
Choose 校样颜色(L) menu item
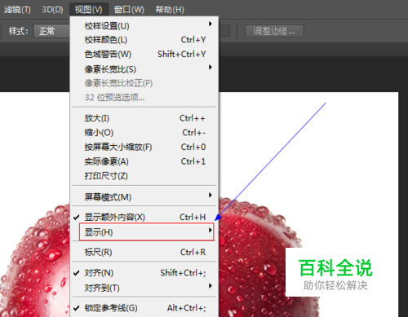pyautogui.click(x=144, y=40)
